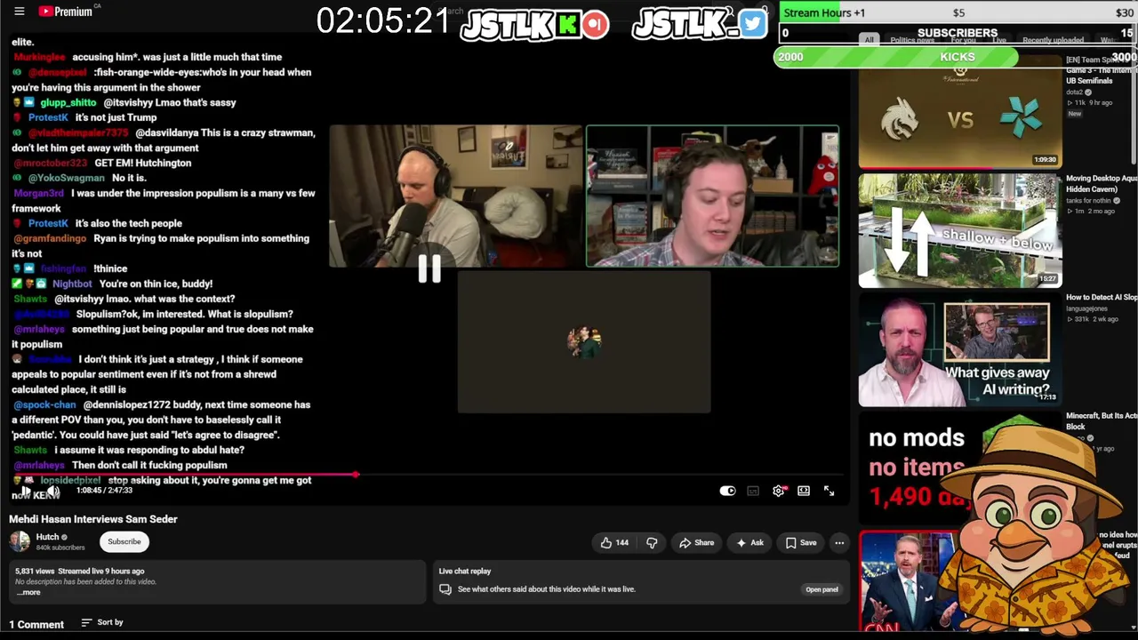
Task: Open the Sort by comments dropdown
Action: tap(102, 622)
